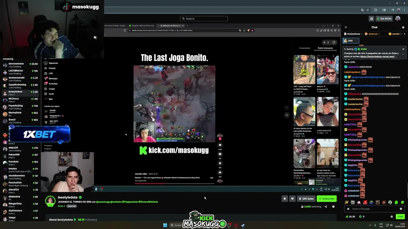Click the 500 KICKs gift badge
The image size is (408, 229).
(351, 41)
